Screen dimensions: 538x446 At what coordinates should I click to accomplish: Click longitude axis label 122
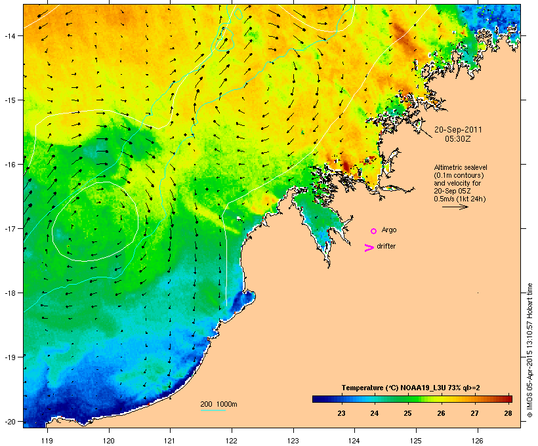pyautogui.click(x=232, y=441)
